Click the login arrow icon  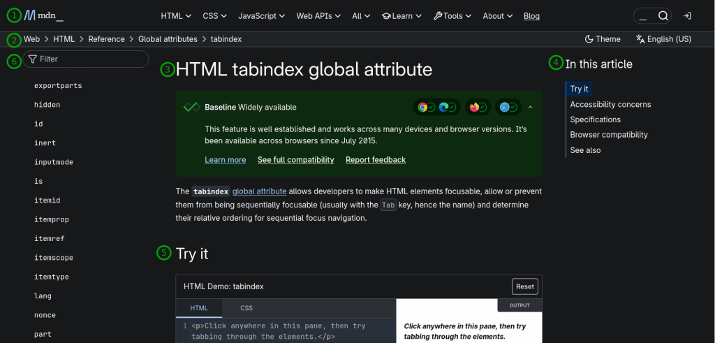(687, 16)
